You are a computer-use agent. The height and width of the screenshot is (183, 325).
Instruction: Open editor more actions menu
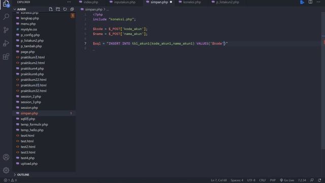(x=318, y=2)
